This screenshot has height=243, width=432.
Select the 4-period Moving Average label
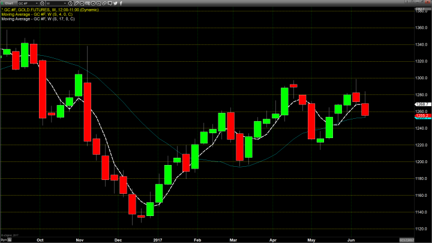36,14
